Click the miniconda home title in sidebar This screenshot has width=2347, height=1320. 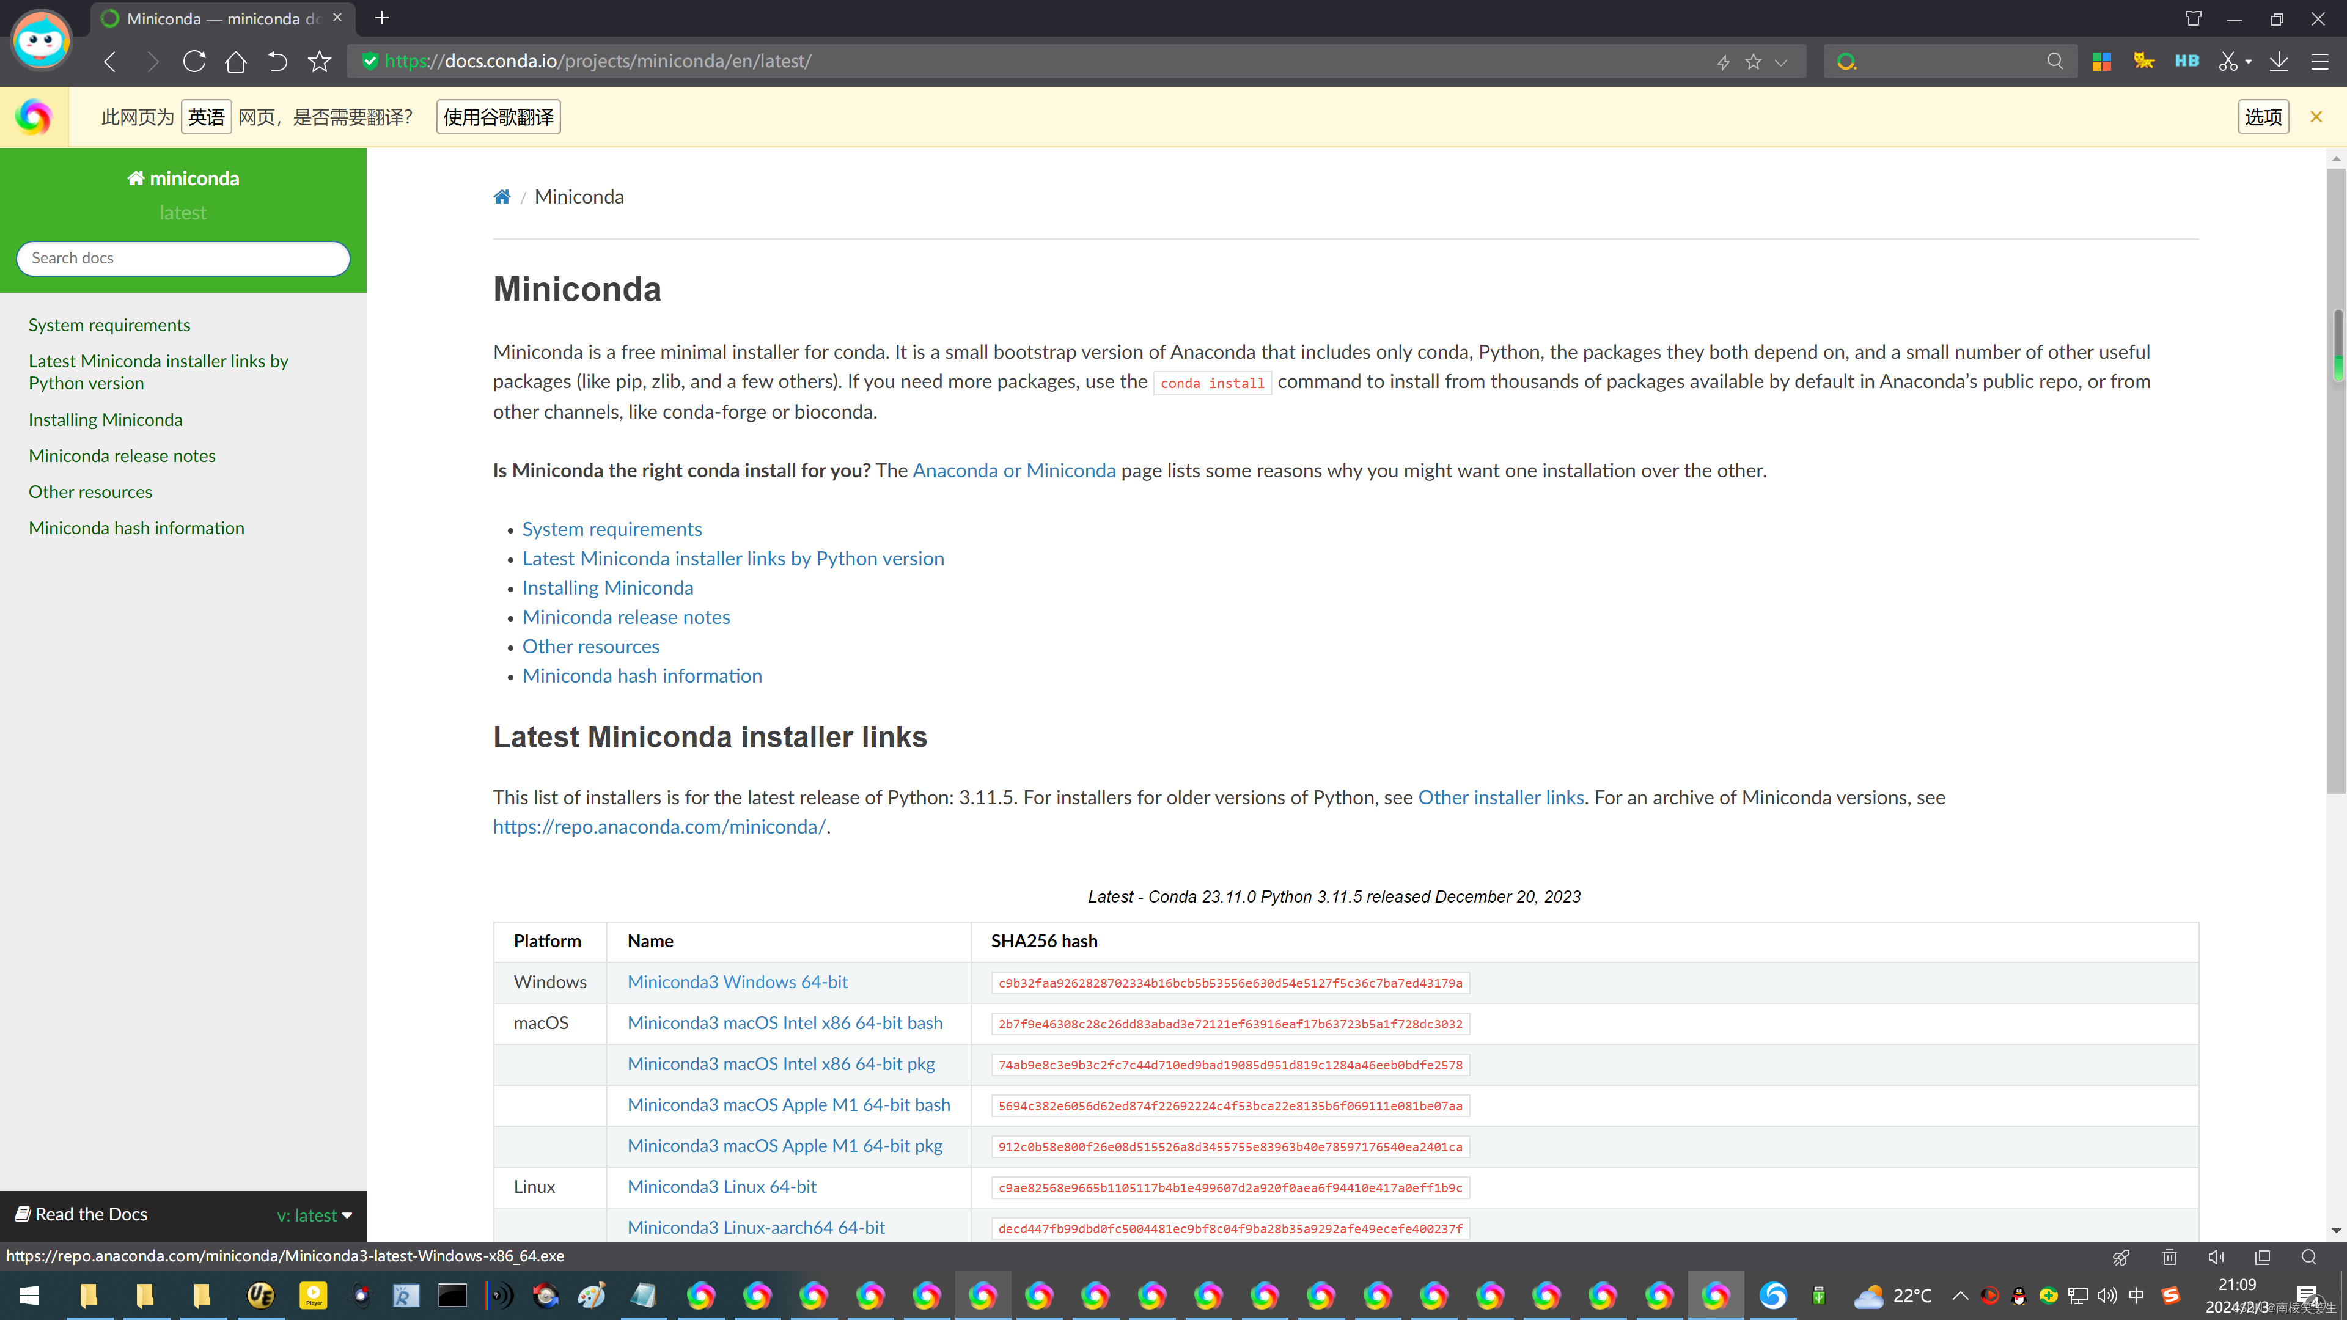point(183,178)
